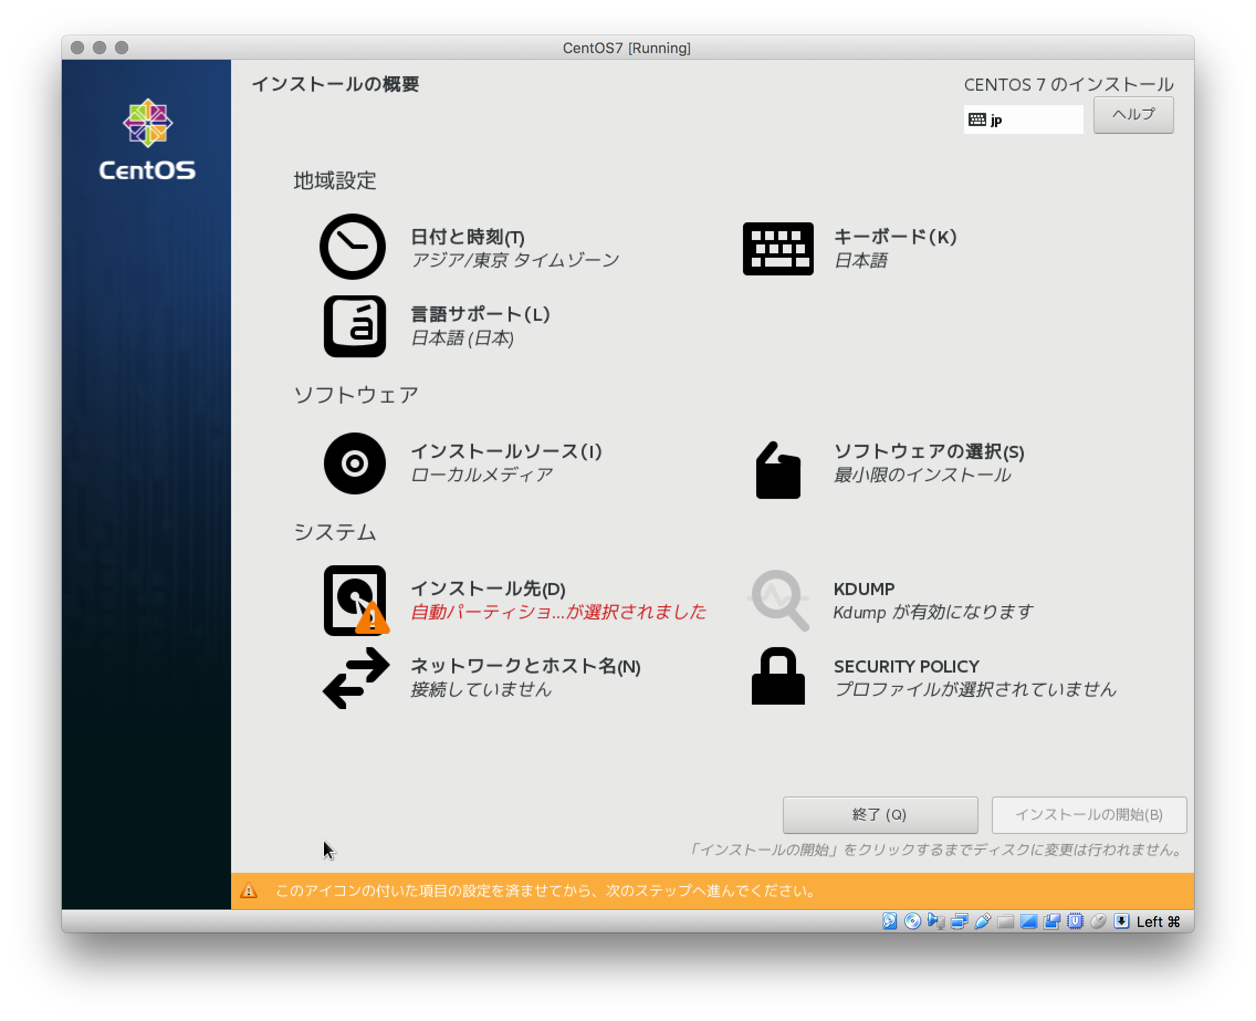Click VirtualBox USB devices status icon
Screen dimensions: 1256x1021
(x=983, y=921)
